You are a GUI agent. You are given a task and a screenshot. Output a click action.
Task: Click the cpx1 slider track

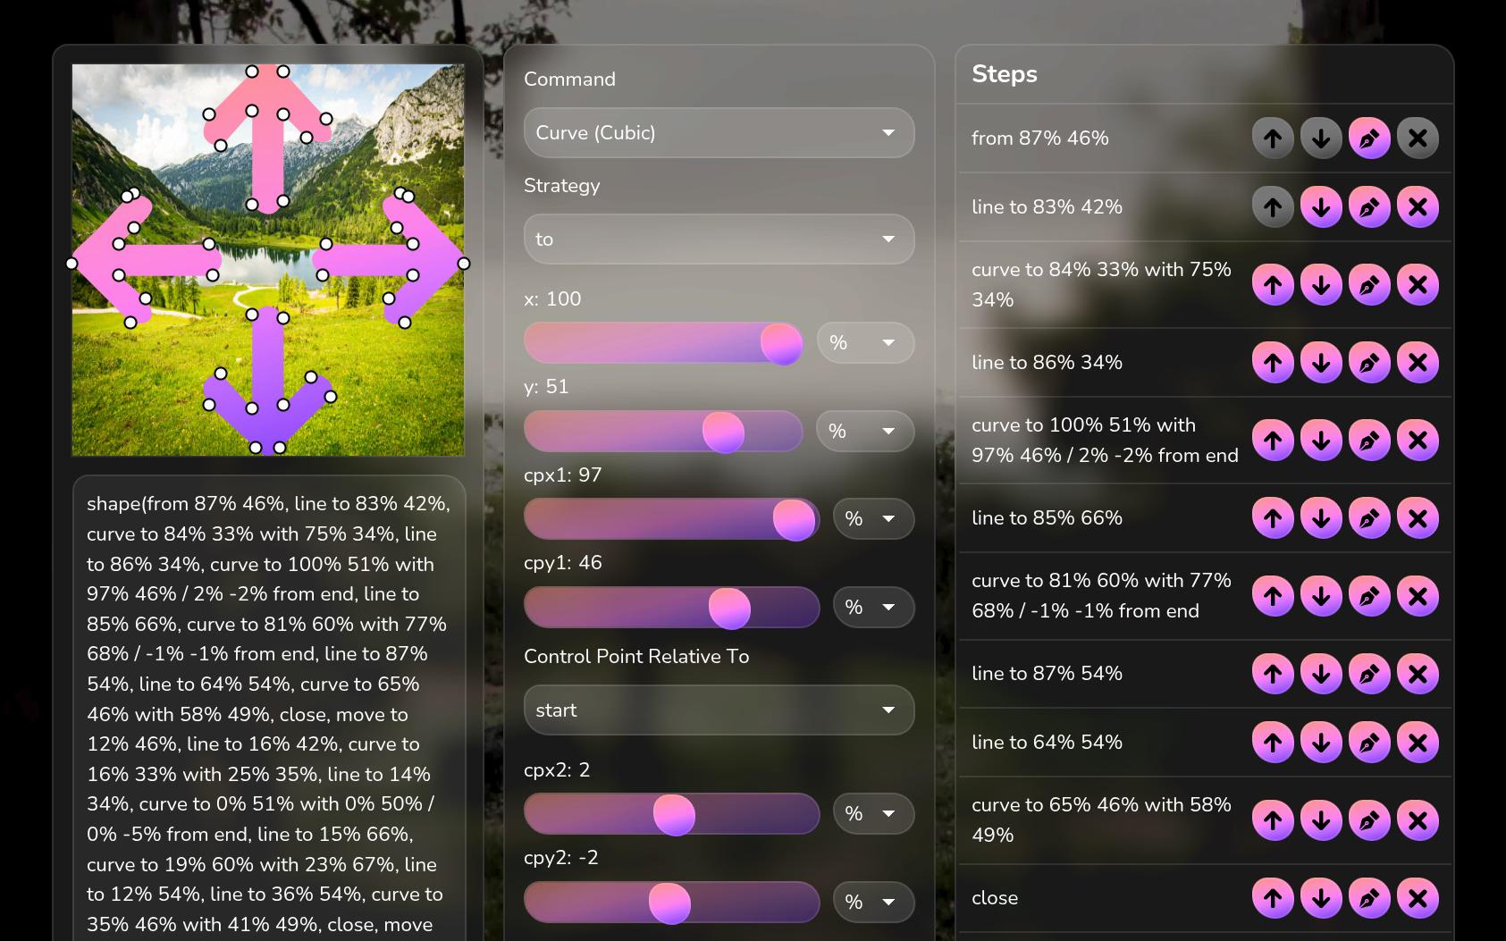671,519
